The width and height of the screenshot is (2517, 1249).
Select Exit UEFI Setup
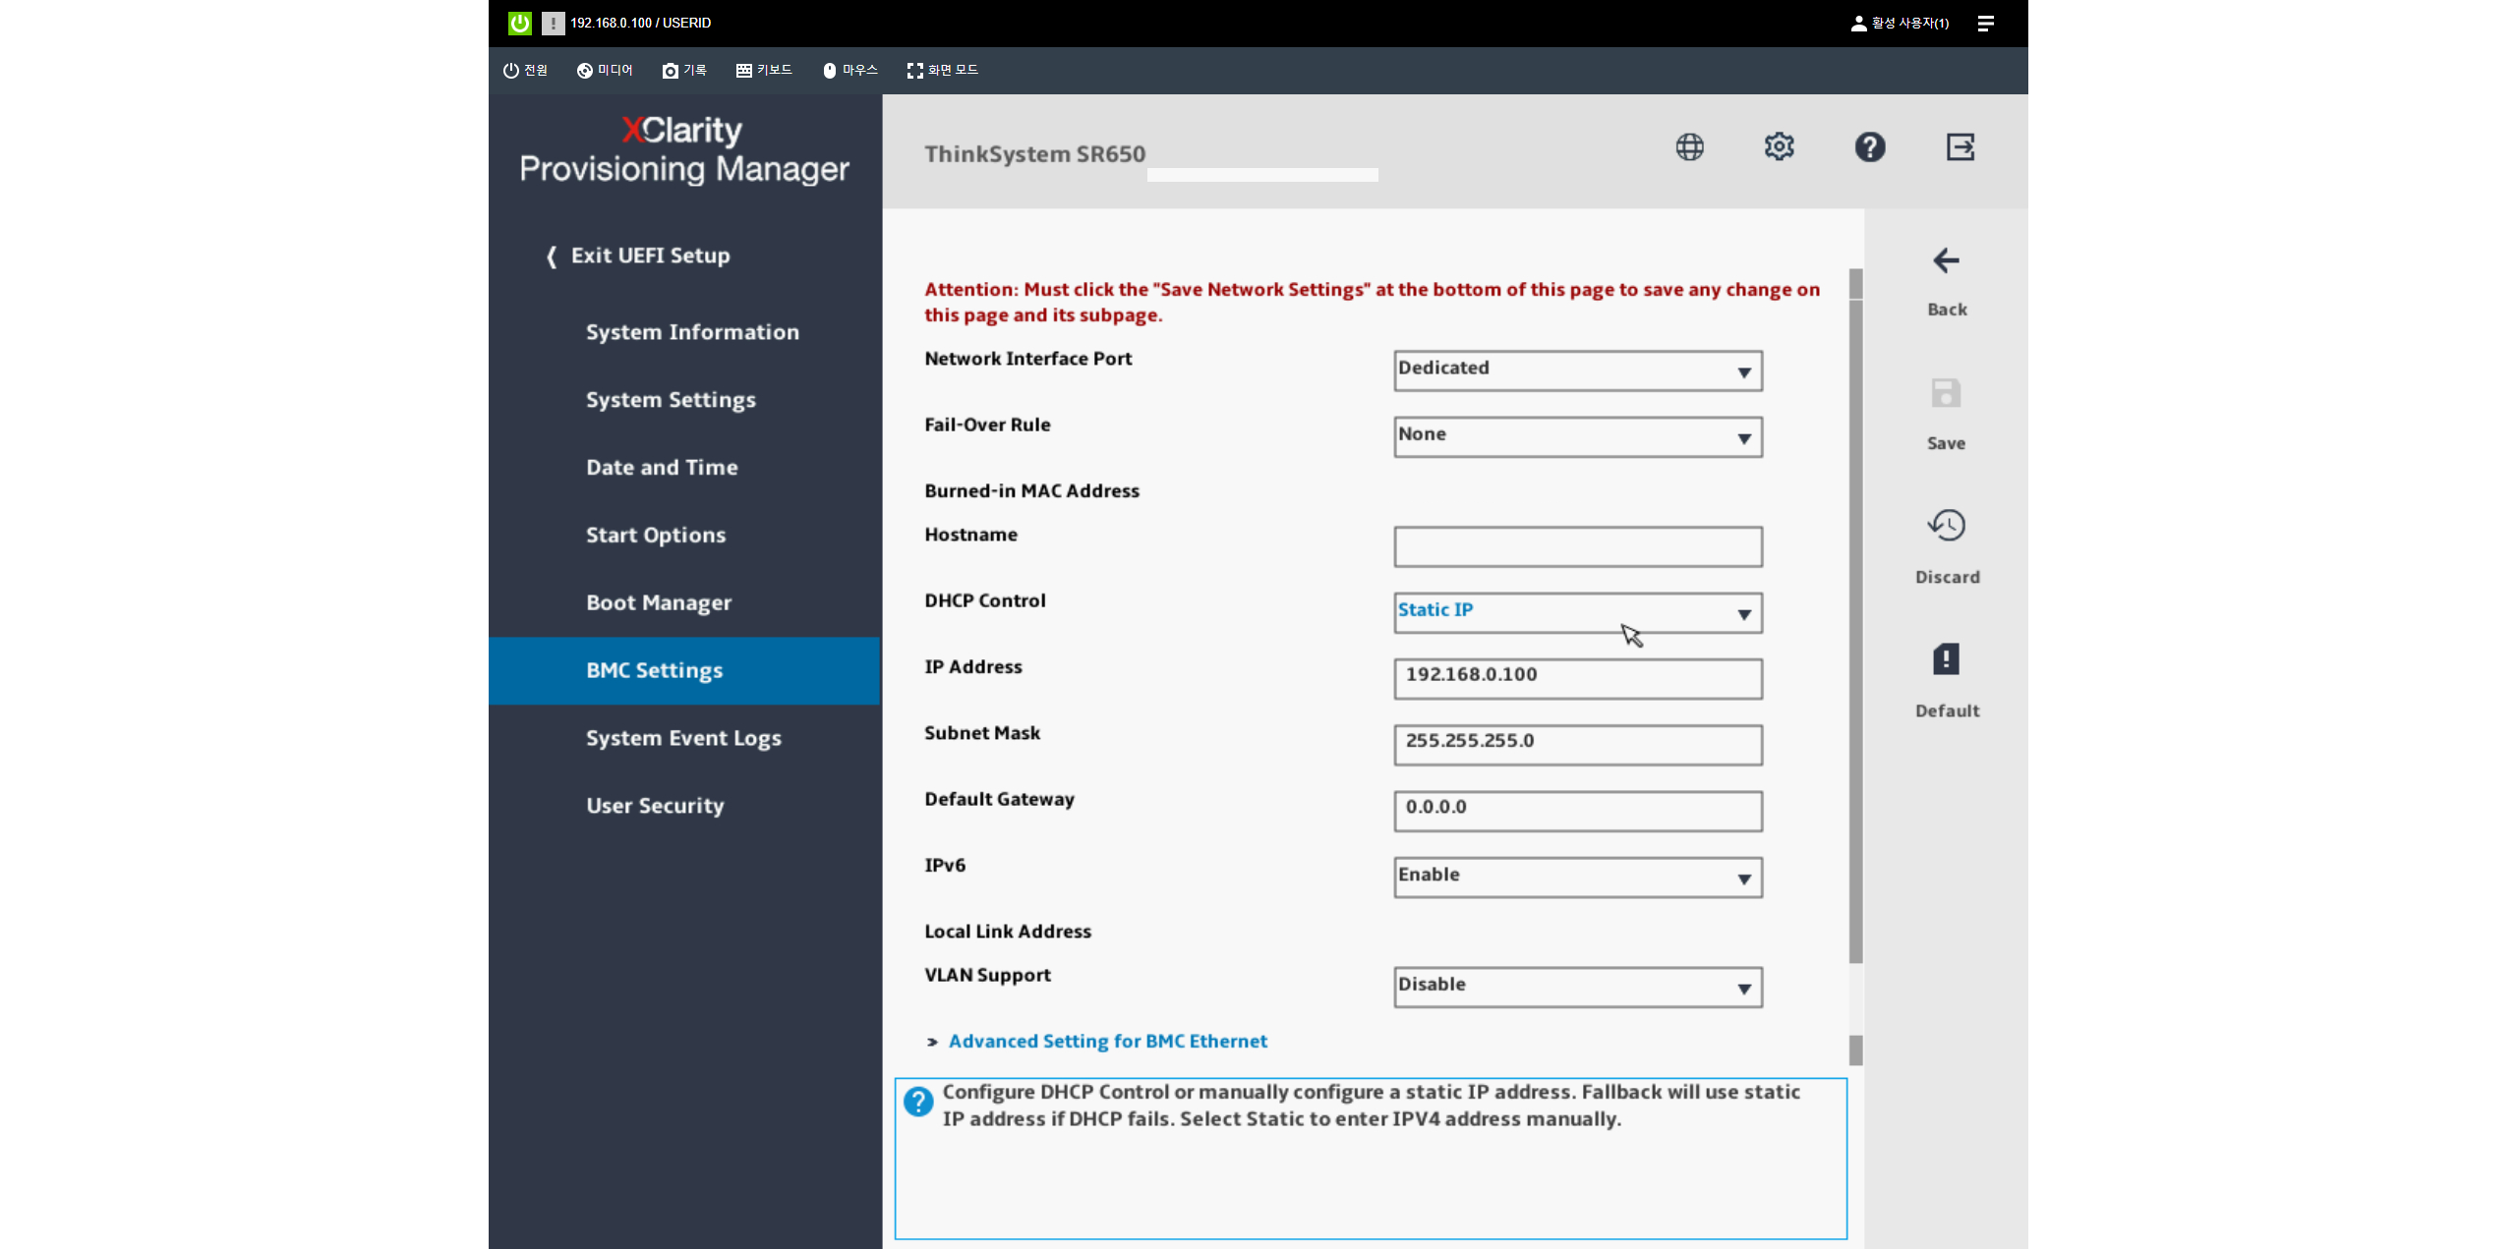pos(639,255)
